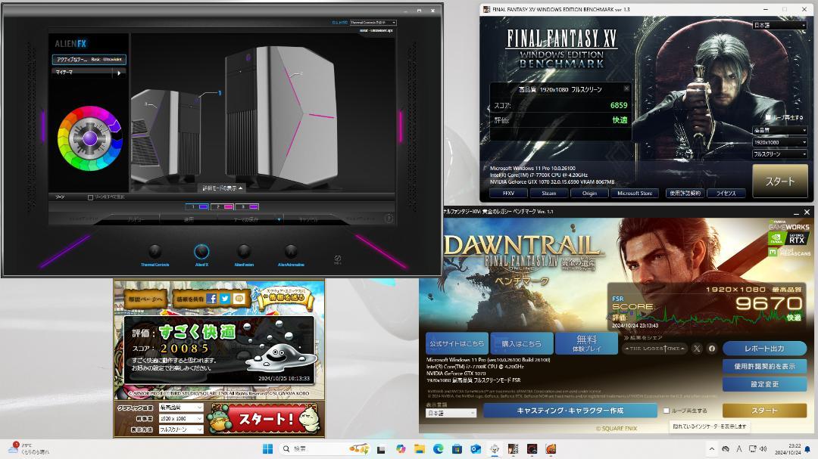The image size is (818, 459).
Task: Show hidden system tray icons
Action: pyautogui.click(x=711, y=449)
